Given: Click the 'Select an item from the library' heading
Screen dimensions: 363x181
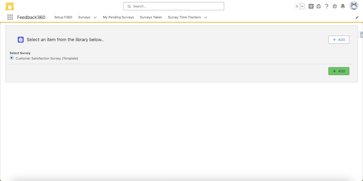Looking at the screenshot, I should (x=65, y=40).
